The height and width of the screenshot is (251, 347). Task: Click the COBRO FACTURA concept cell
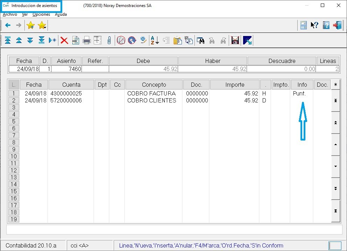[151, 93]
